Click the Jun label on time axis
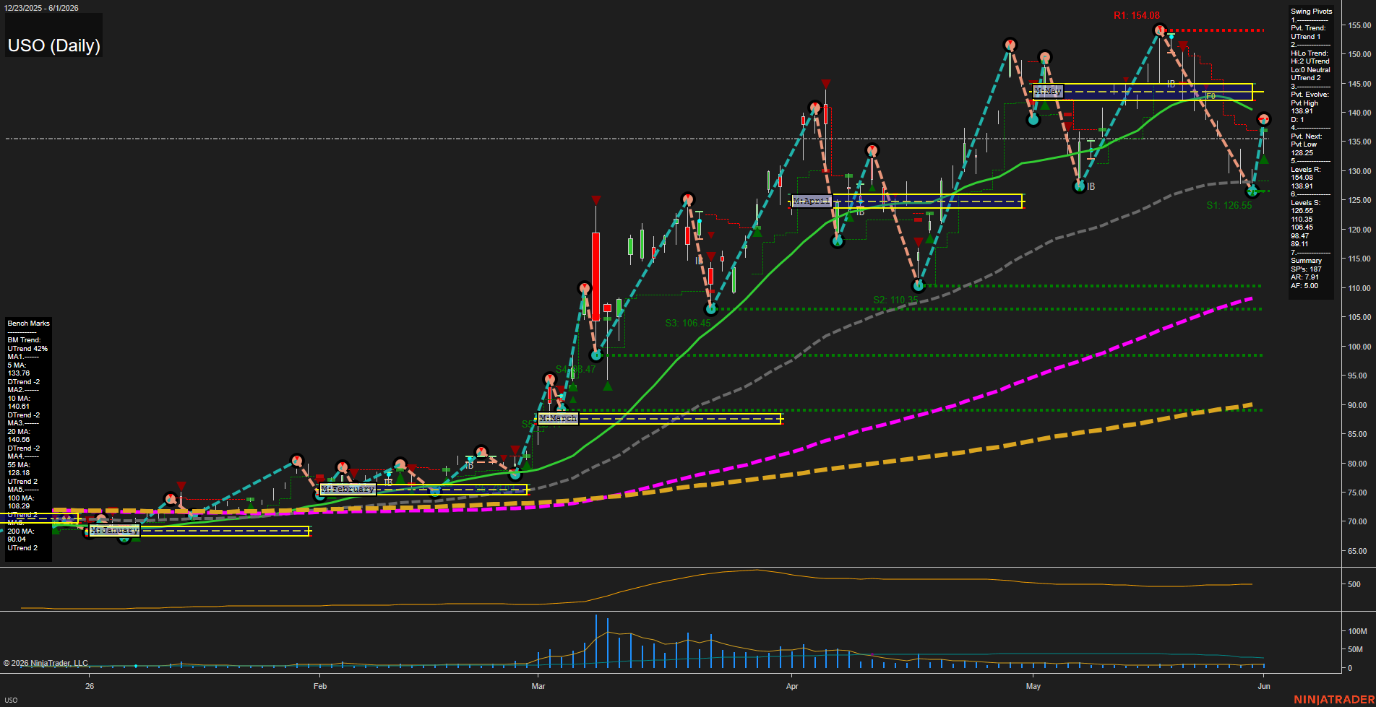1376x707 pixels. 1264,686
